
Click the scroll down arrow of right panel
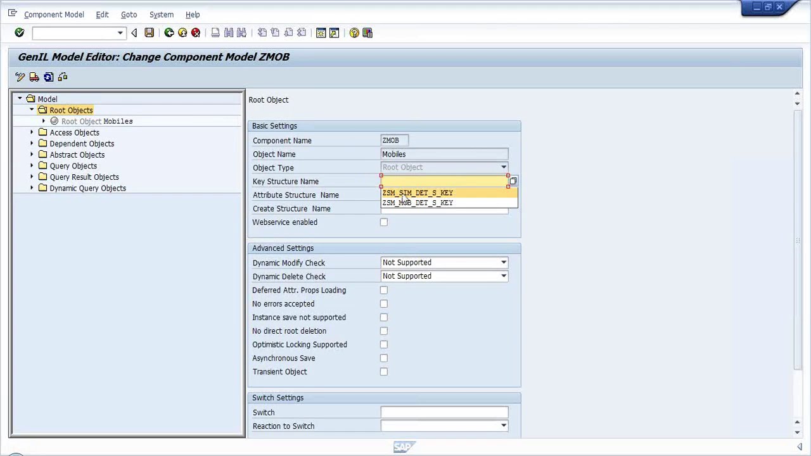coord(797,433)
